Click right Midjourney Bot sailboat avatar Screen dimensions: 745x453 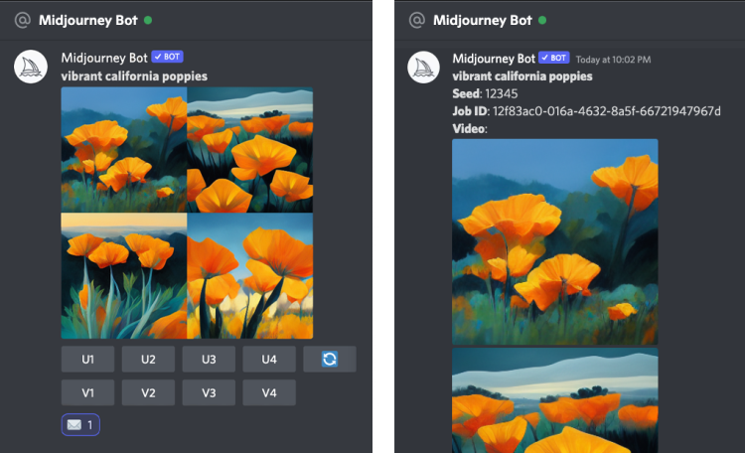coord(423,67)
